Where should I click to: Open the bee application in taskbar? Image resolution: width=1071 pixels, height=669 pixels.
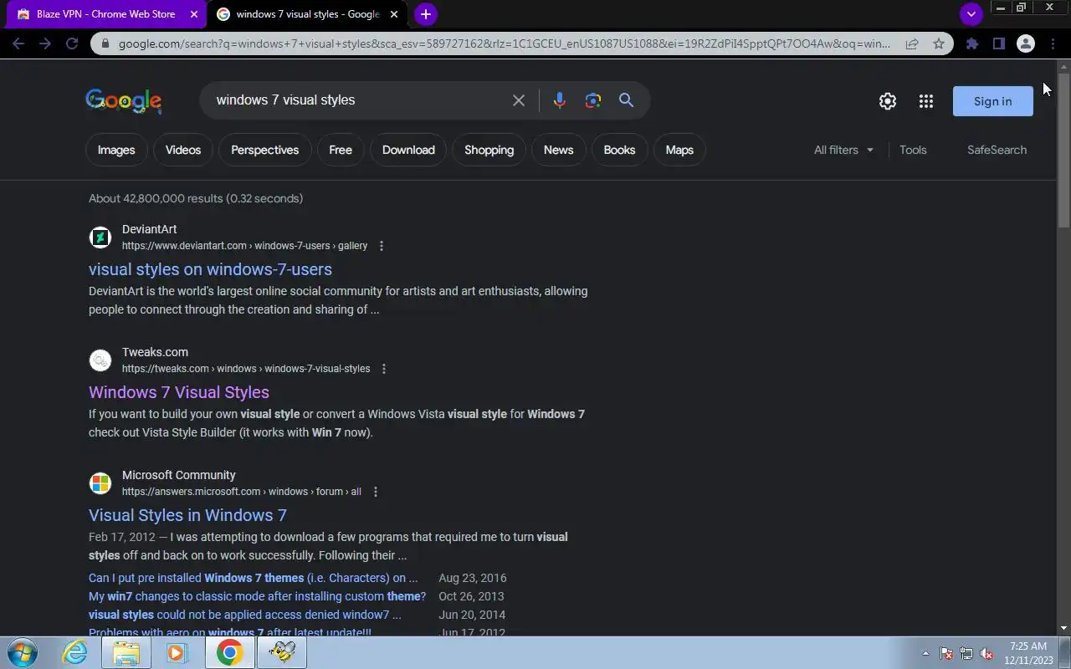point(282,652)
